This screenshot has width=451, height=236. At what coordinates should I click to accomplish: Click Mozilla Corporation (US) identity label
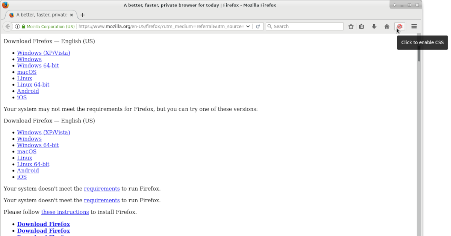click(51, 27)
